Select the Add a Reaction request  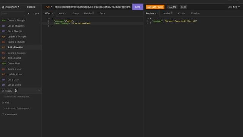coord(21,47)
